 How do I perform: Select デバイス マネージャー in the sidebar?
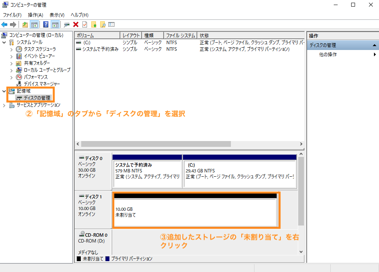coord(42,84)
